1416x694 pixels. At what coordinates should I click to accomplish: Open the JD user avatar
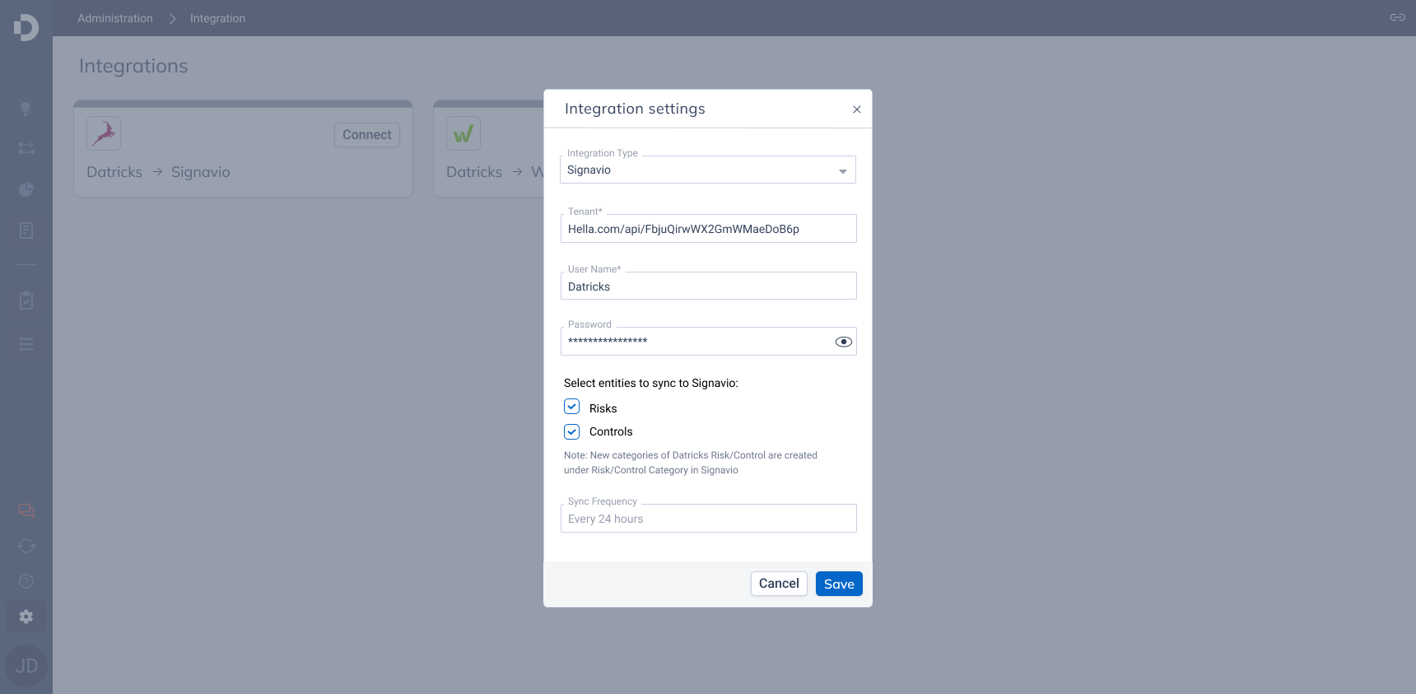pyautogui.click(x=26, y=666)
